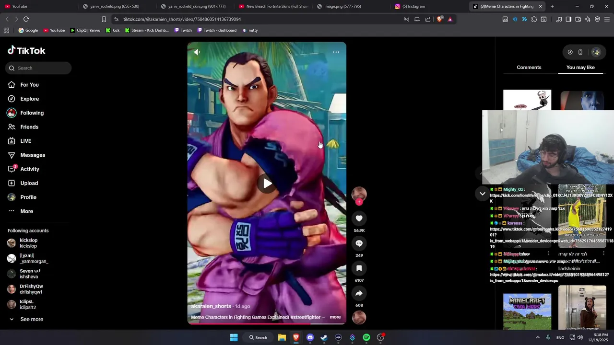This screenshot has height=345, width=614.
Task: Open spinning sound disc at video bottom
Action: click(x=359, y=317)
